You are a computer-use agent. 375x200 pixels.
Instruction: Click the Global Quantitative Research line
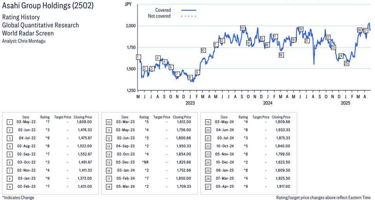click(40, 25)
